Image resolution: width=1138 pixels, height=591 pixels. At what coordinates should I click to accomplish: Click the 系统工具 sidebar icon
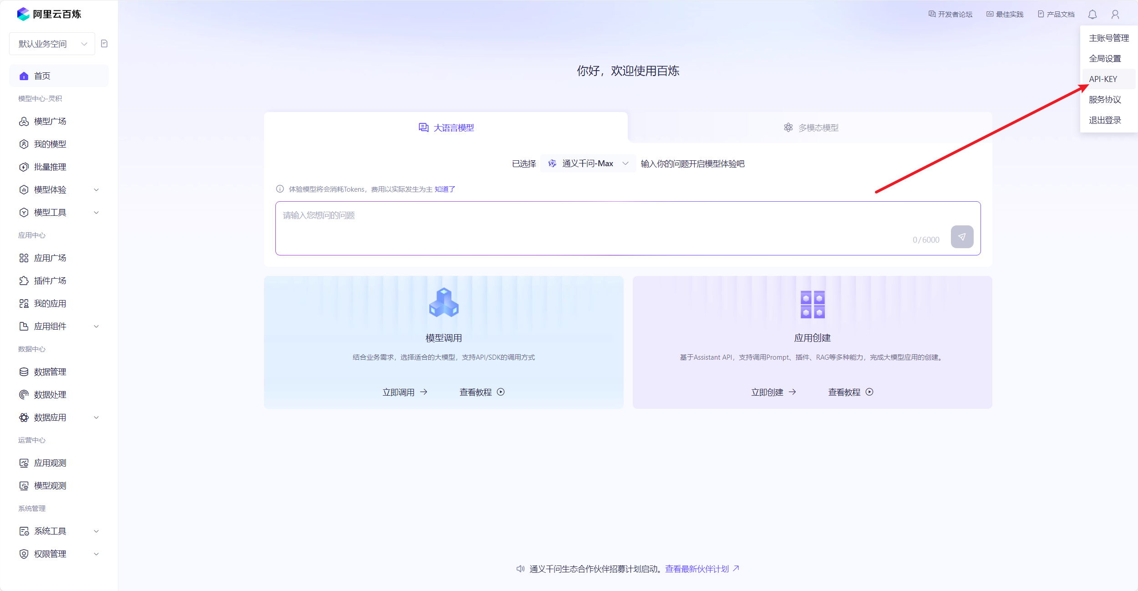[24, 531]
